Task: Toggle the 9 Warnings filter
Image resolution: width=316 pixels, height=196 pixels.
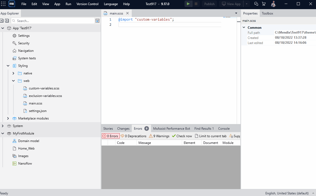Action: (x=159, y=136)
